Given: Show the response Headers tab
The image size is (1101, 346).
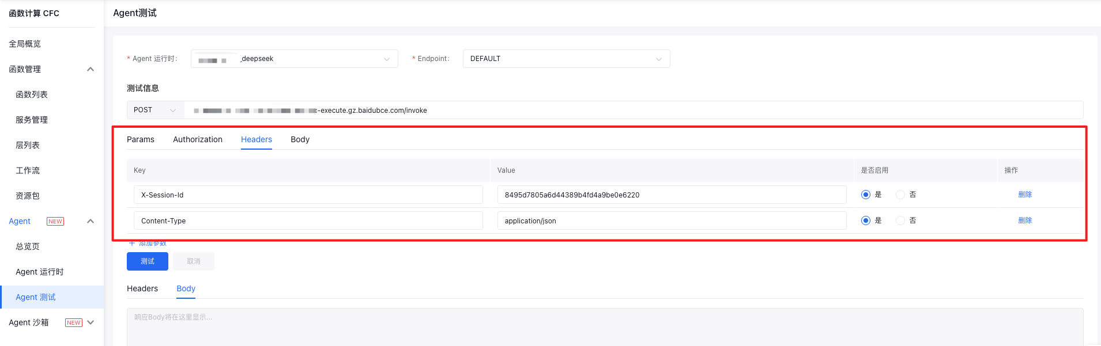Looking at the screenshot, I should coord(142,288).
